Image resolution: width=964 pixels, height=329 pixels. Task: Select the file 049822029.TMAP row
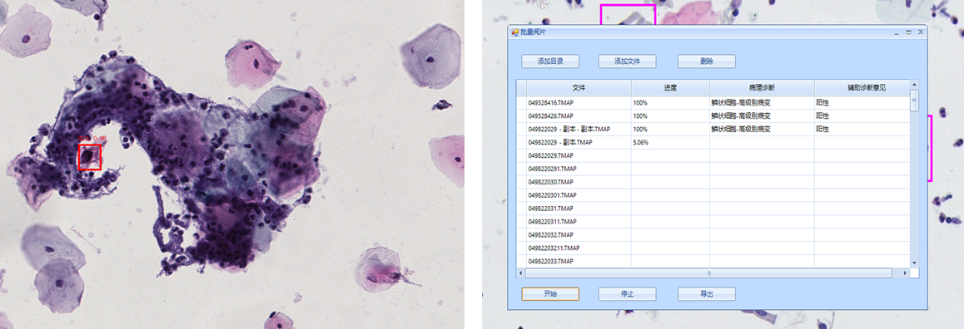click(713, 156)
